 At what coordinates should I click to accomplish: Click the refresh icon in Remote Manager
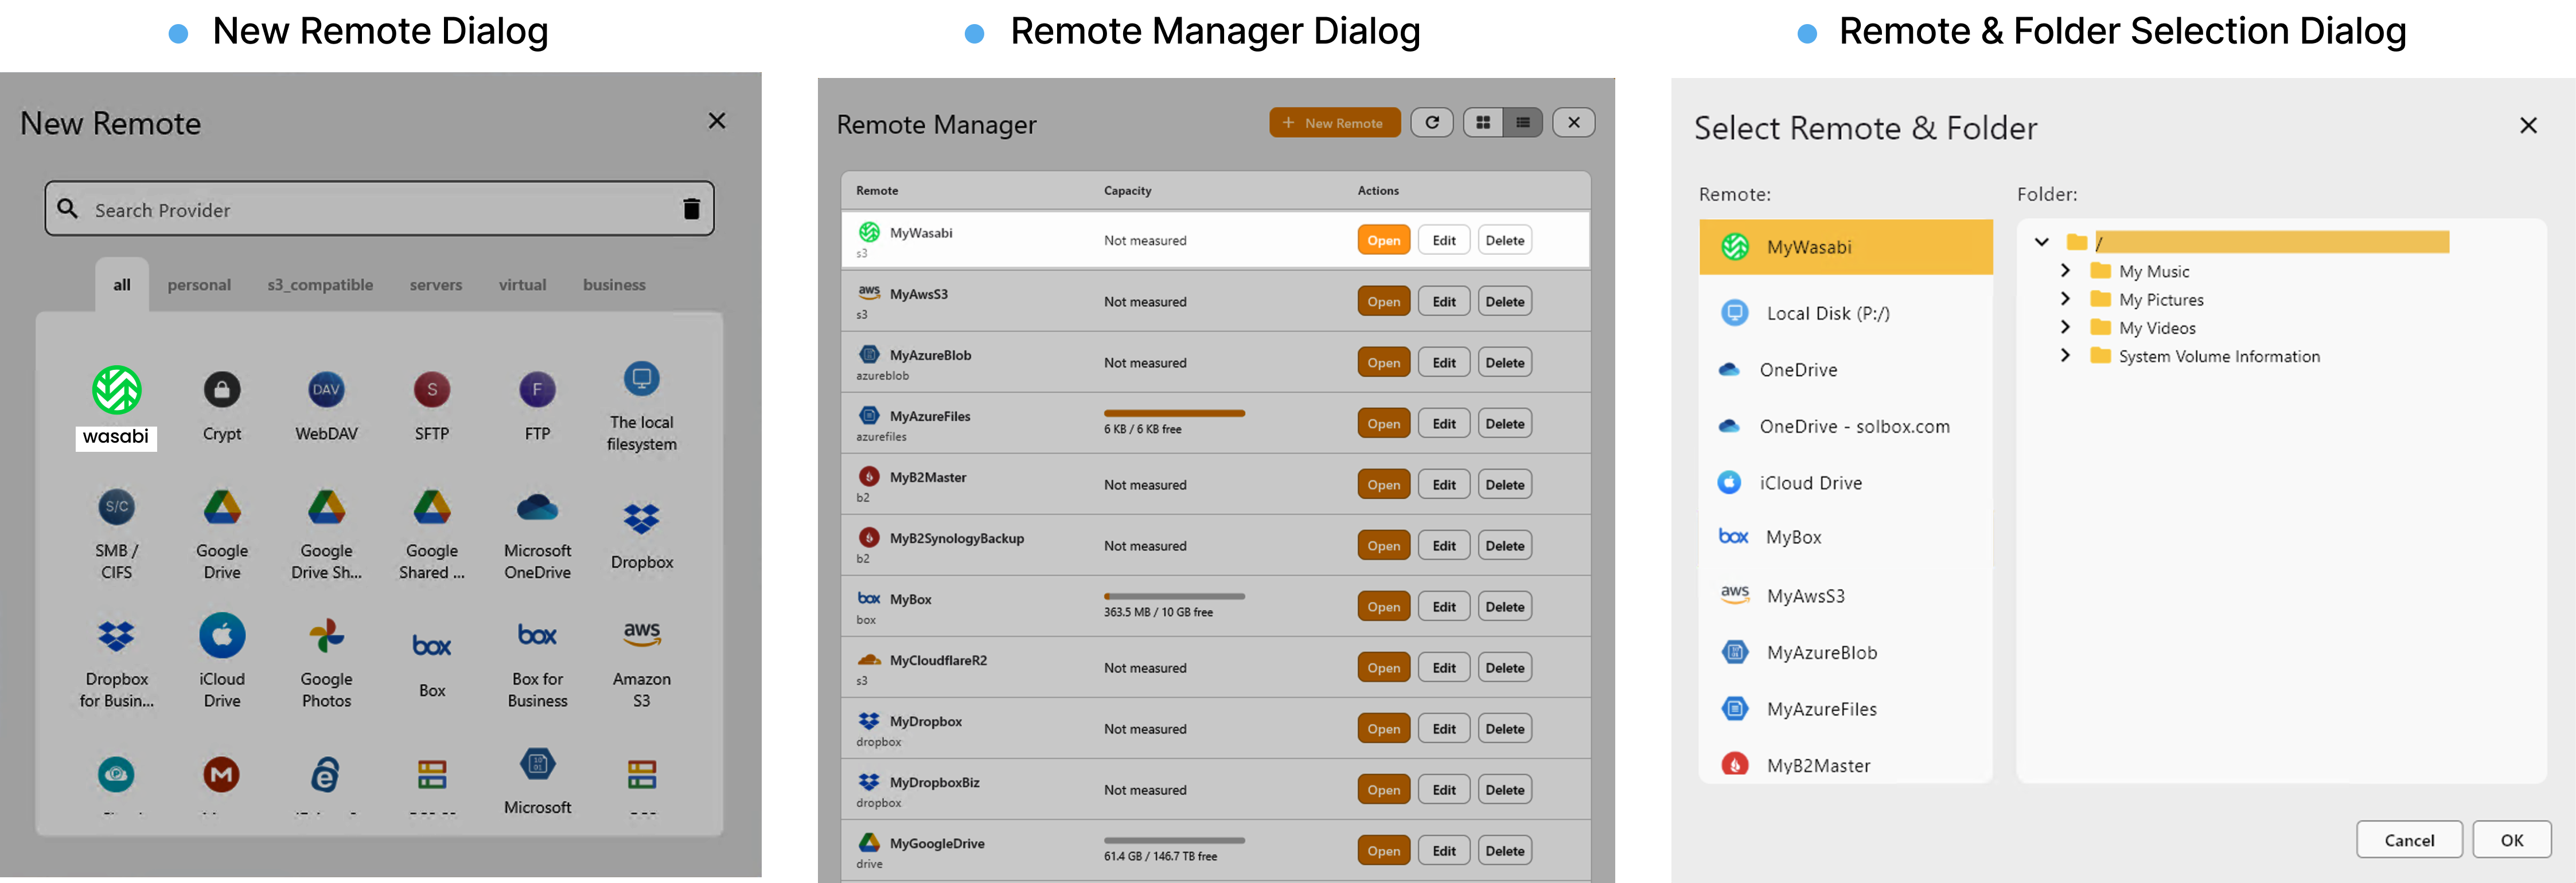1432,122
